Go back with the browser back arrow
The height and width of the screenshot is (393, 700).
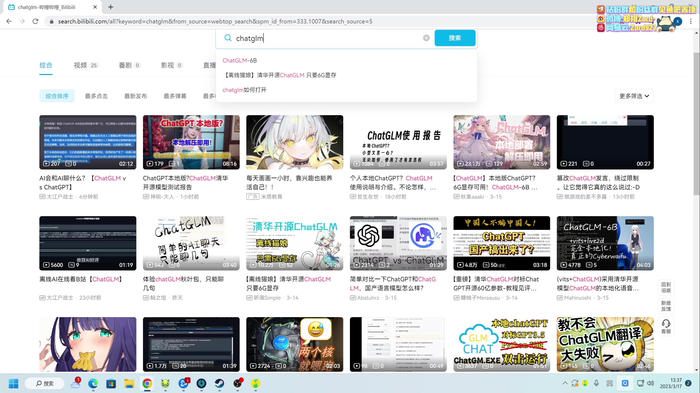coord(9,21)
